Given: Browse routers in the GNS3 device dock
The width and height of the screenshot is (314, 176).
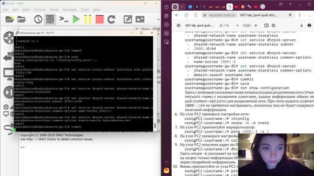Looking at the screenshot, I should coord(9,38).
